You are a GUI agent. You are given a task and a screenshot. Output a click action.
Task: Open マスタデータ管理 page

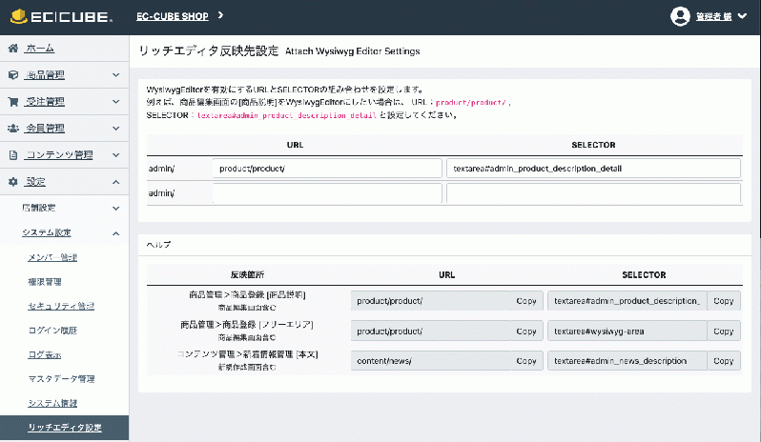pos(61,378)
